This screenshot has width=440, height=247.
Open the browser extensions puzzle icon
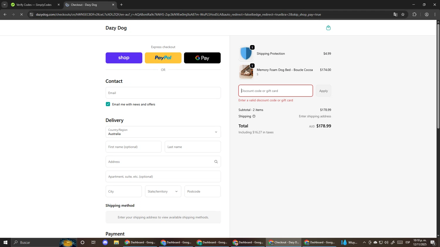(x=414, y=14)
